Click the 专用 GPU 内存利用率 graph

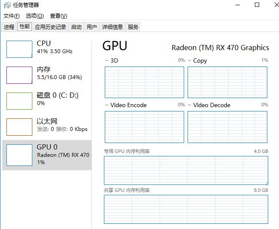pyautogui.click(x=186, y=170)
